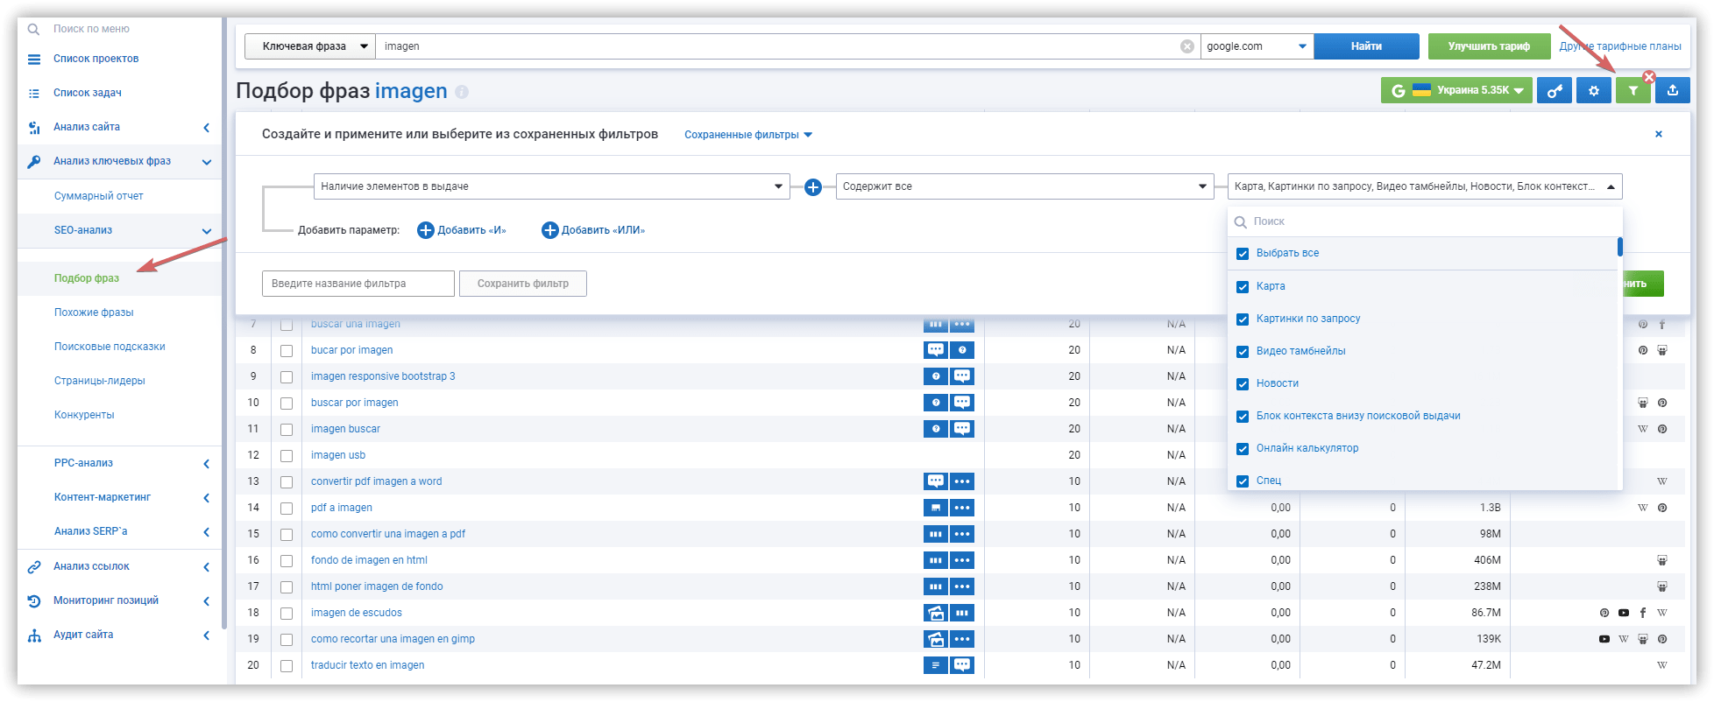Click the blue key icon button
This screenshot has height=702, width=1714.
pyautogui.click(x=1554, y=91)
